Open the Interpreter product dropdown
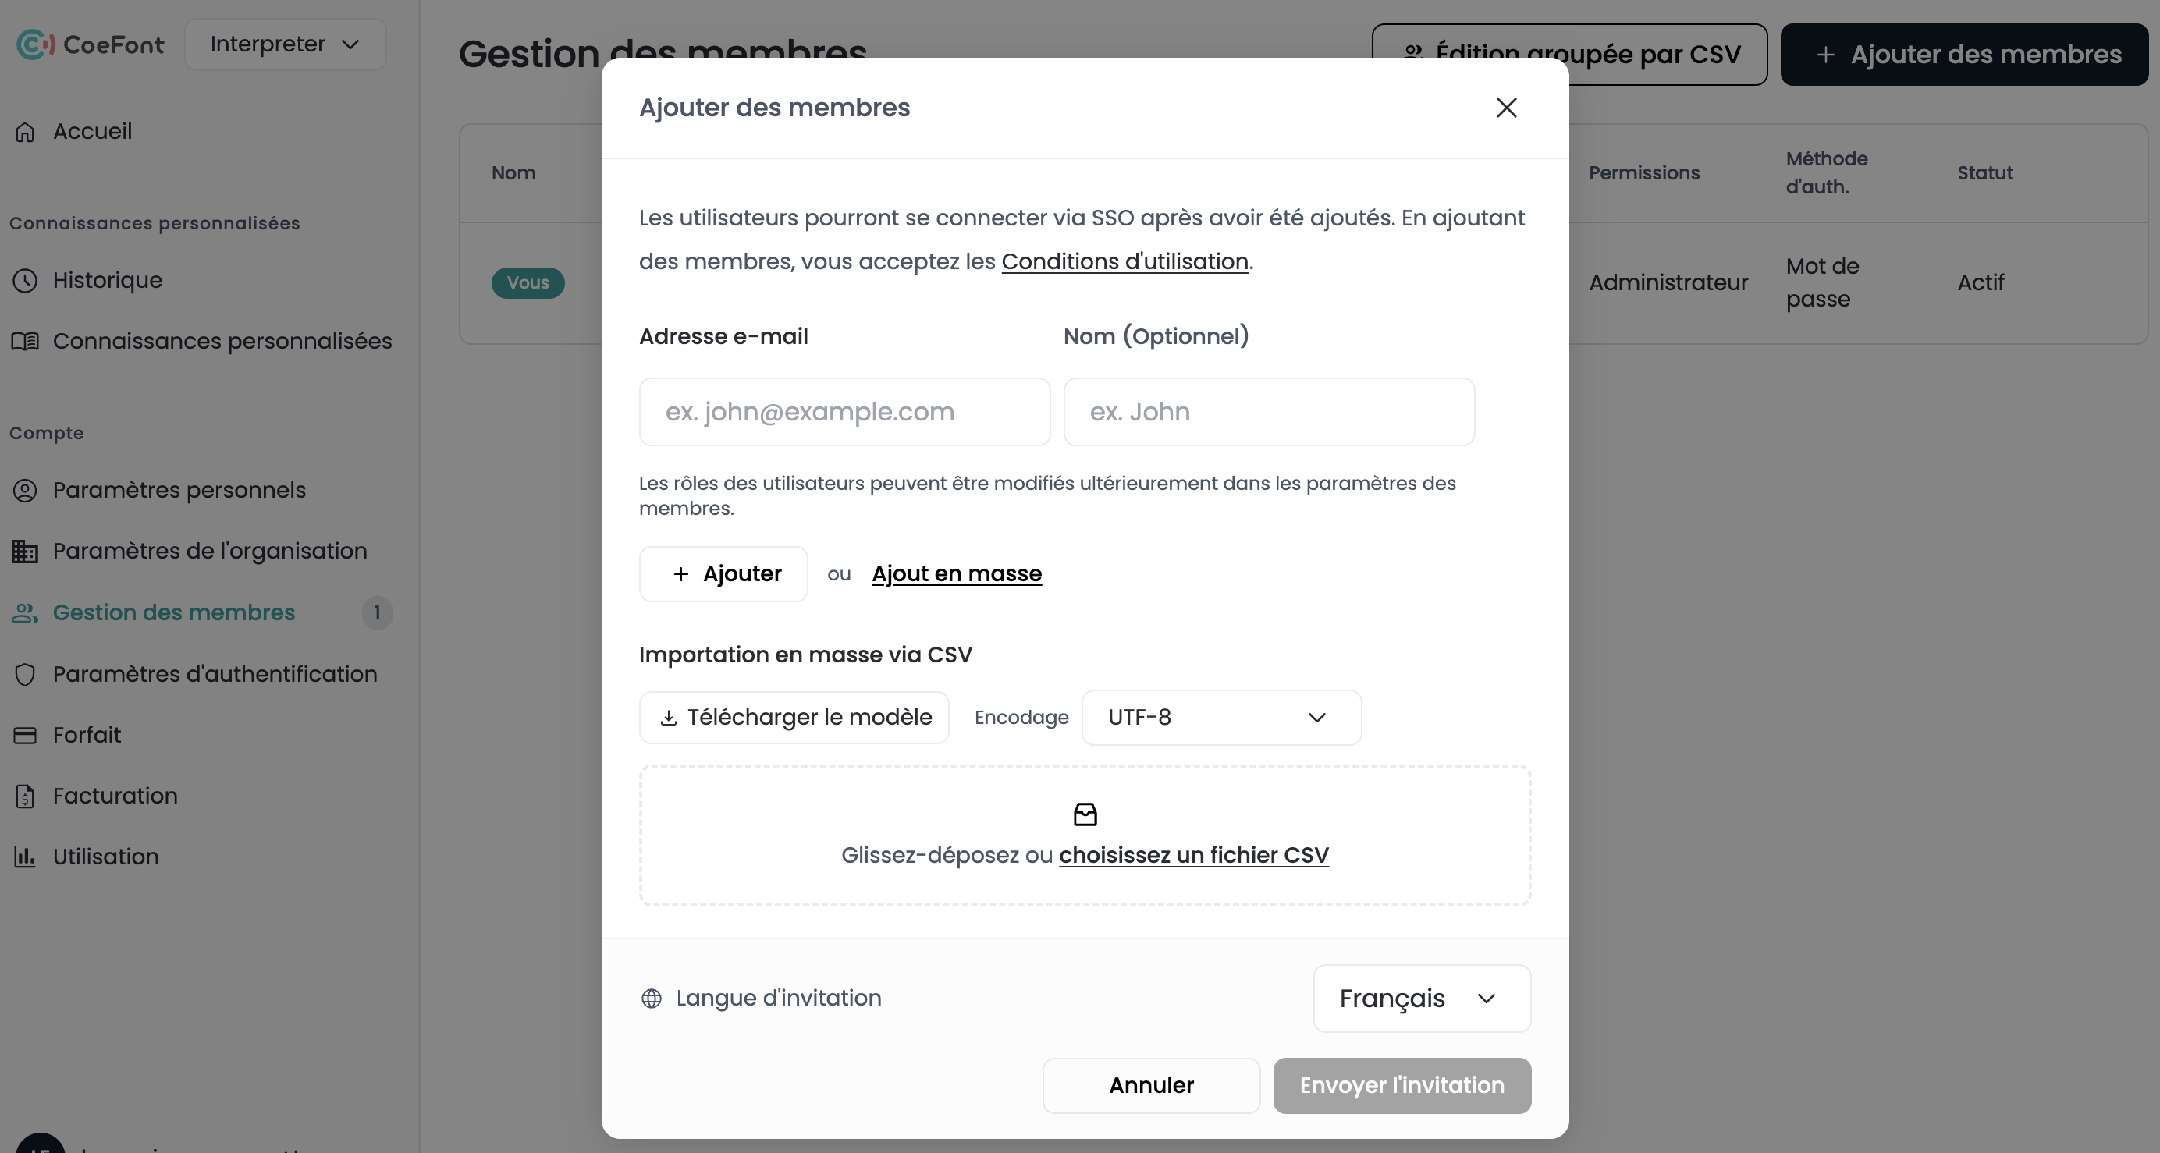Image resolution: width=2160 pixels, height=1153 pixels. 285,44
